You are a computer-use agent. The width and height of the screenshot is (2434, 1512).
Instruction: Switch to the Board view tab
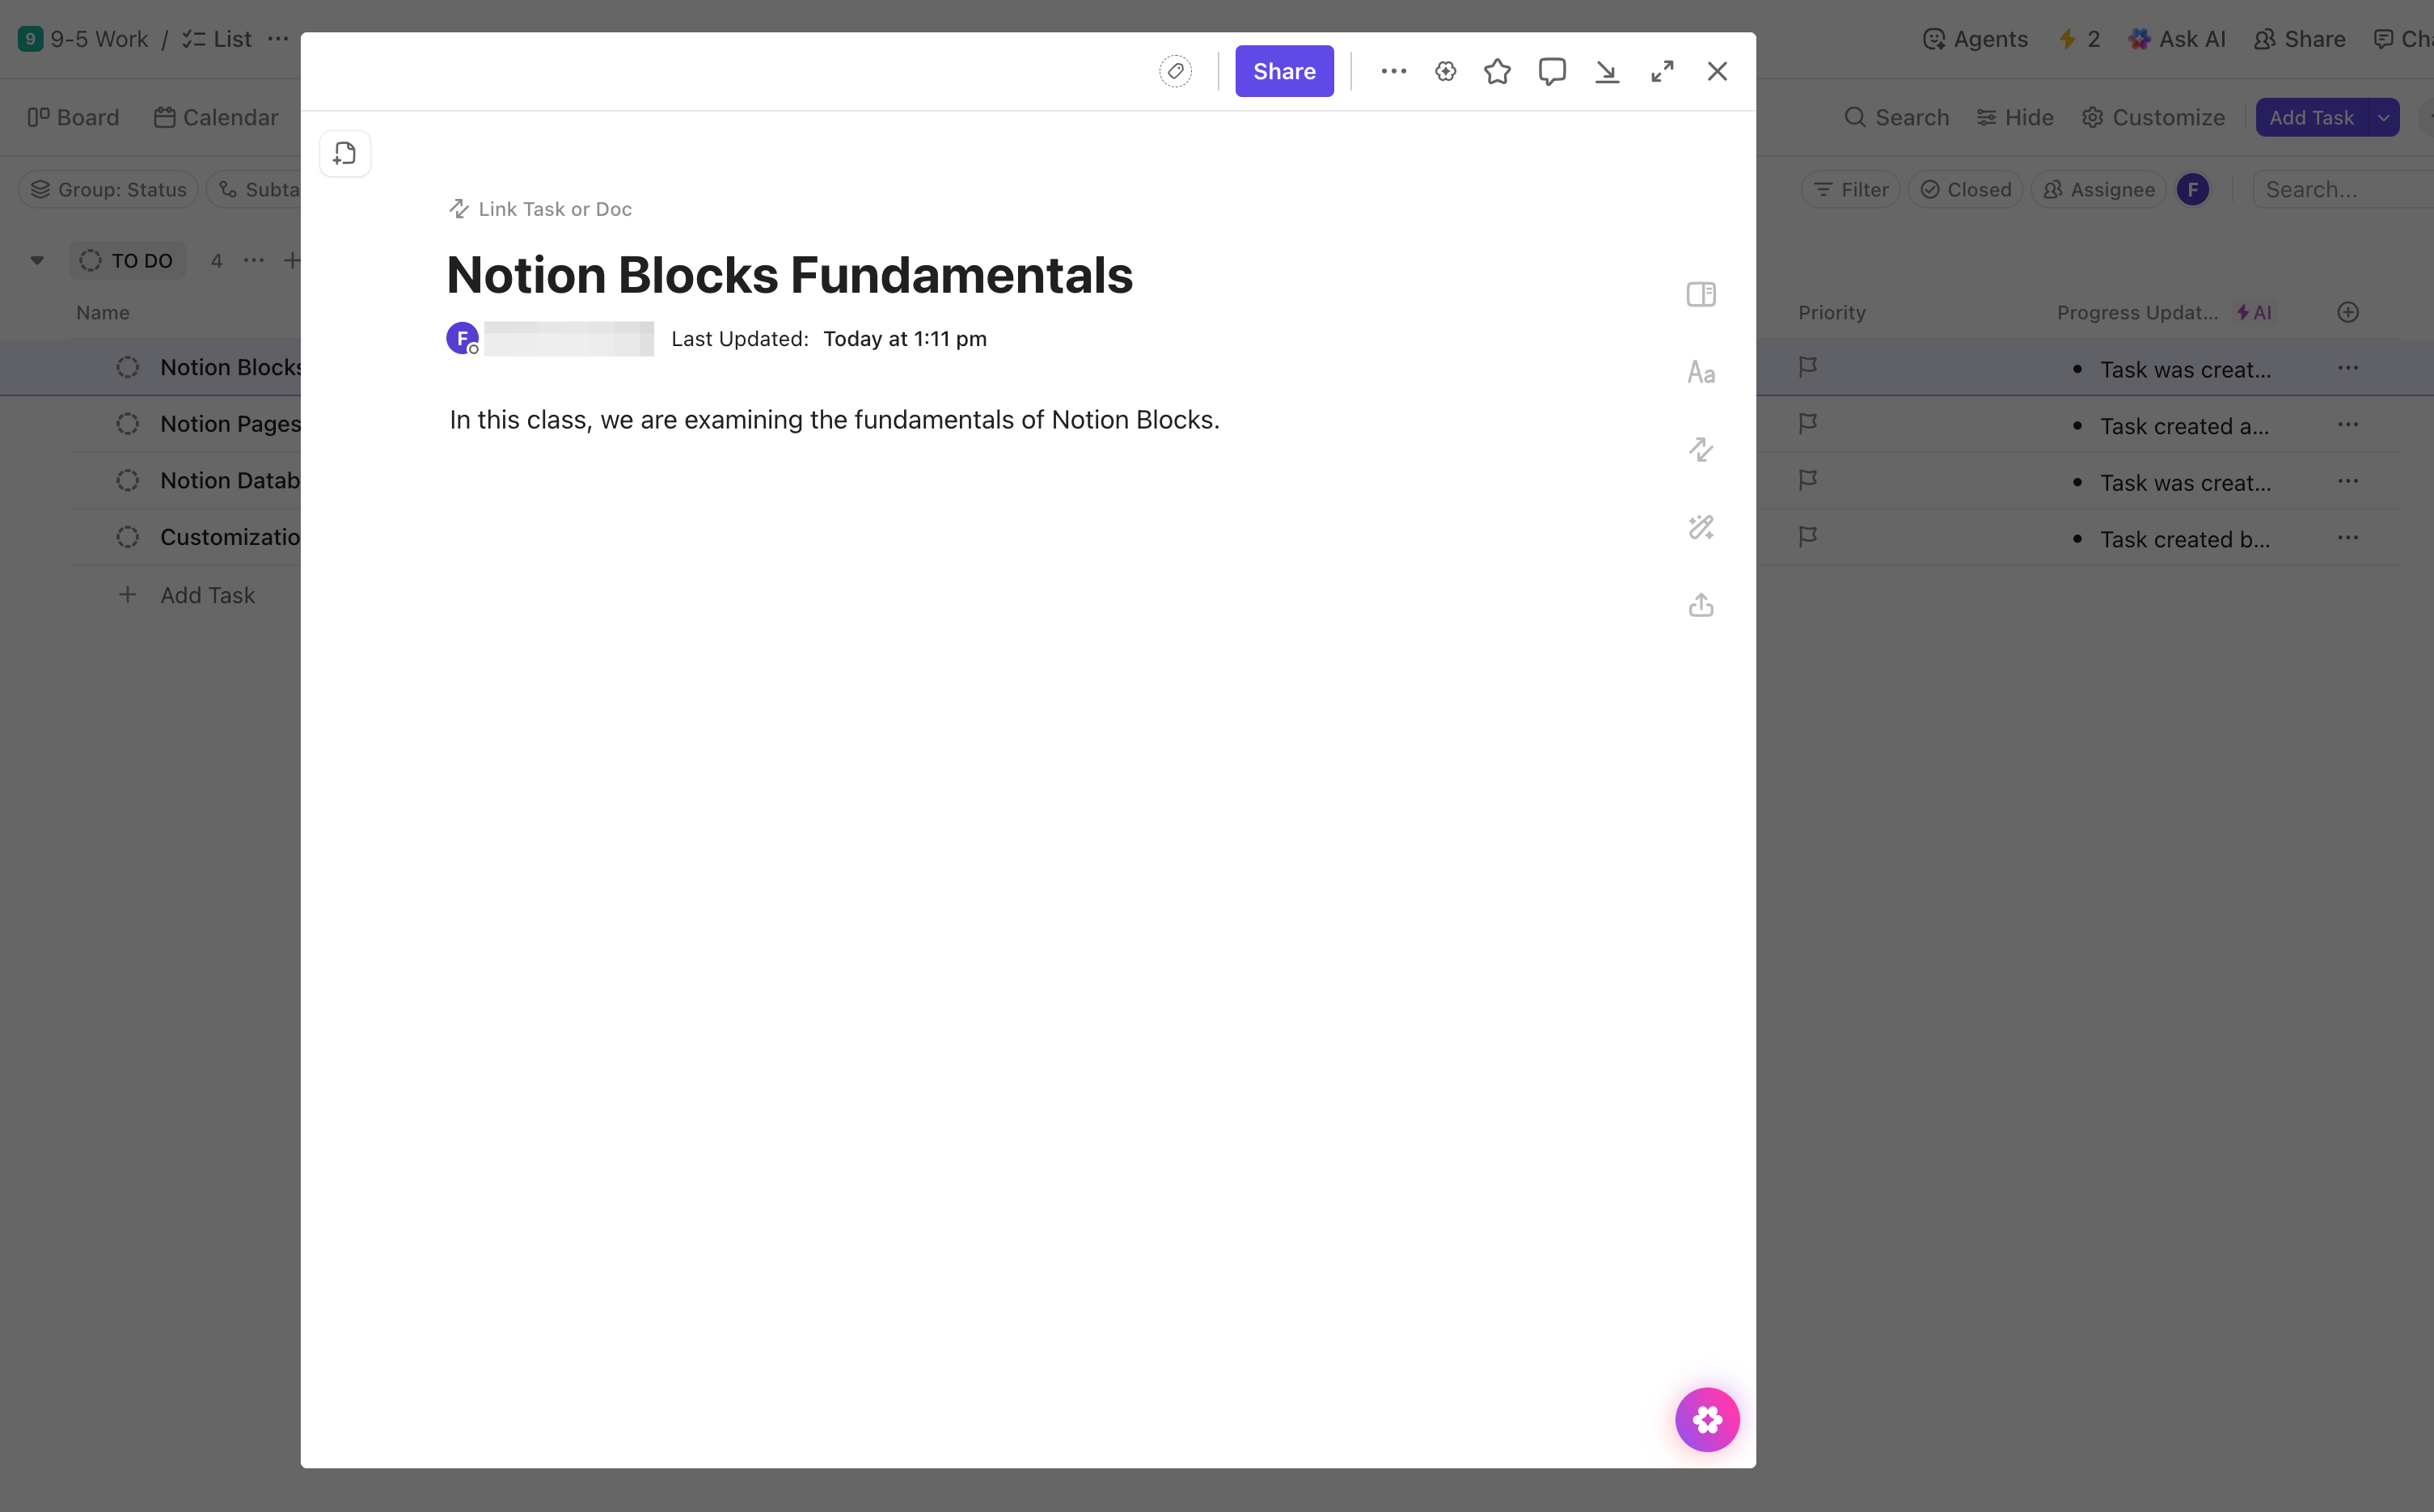[x=74, y=117]
